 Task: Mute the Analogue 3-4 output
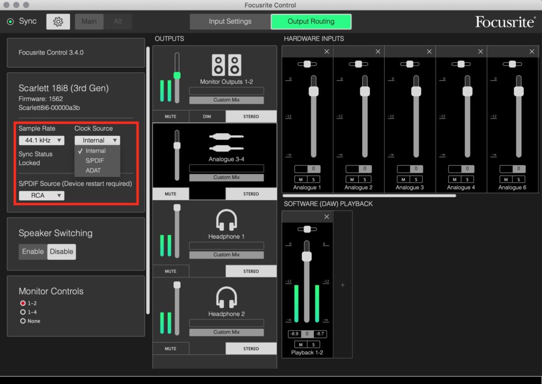171,194
